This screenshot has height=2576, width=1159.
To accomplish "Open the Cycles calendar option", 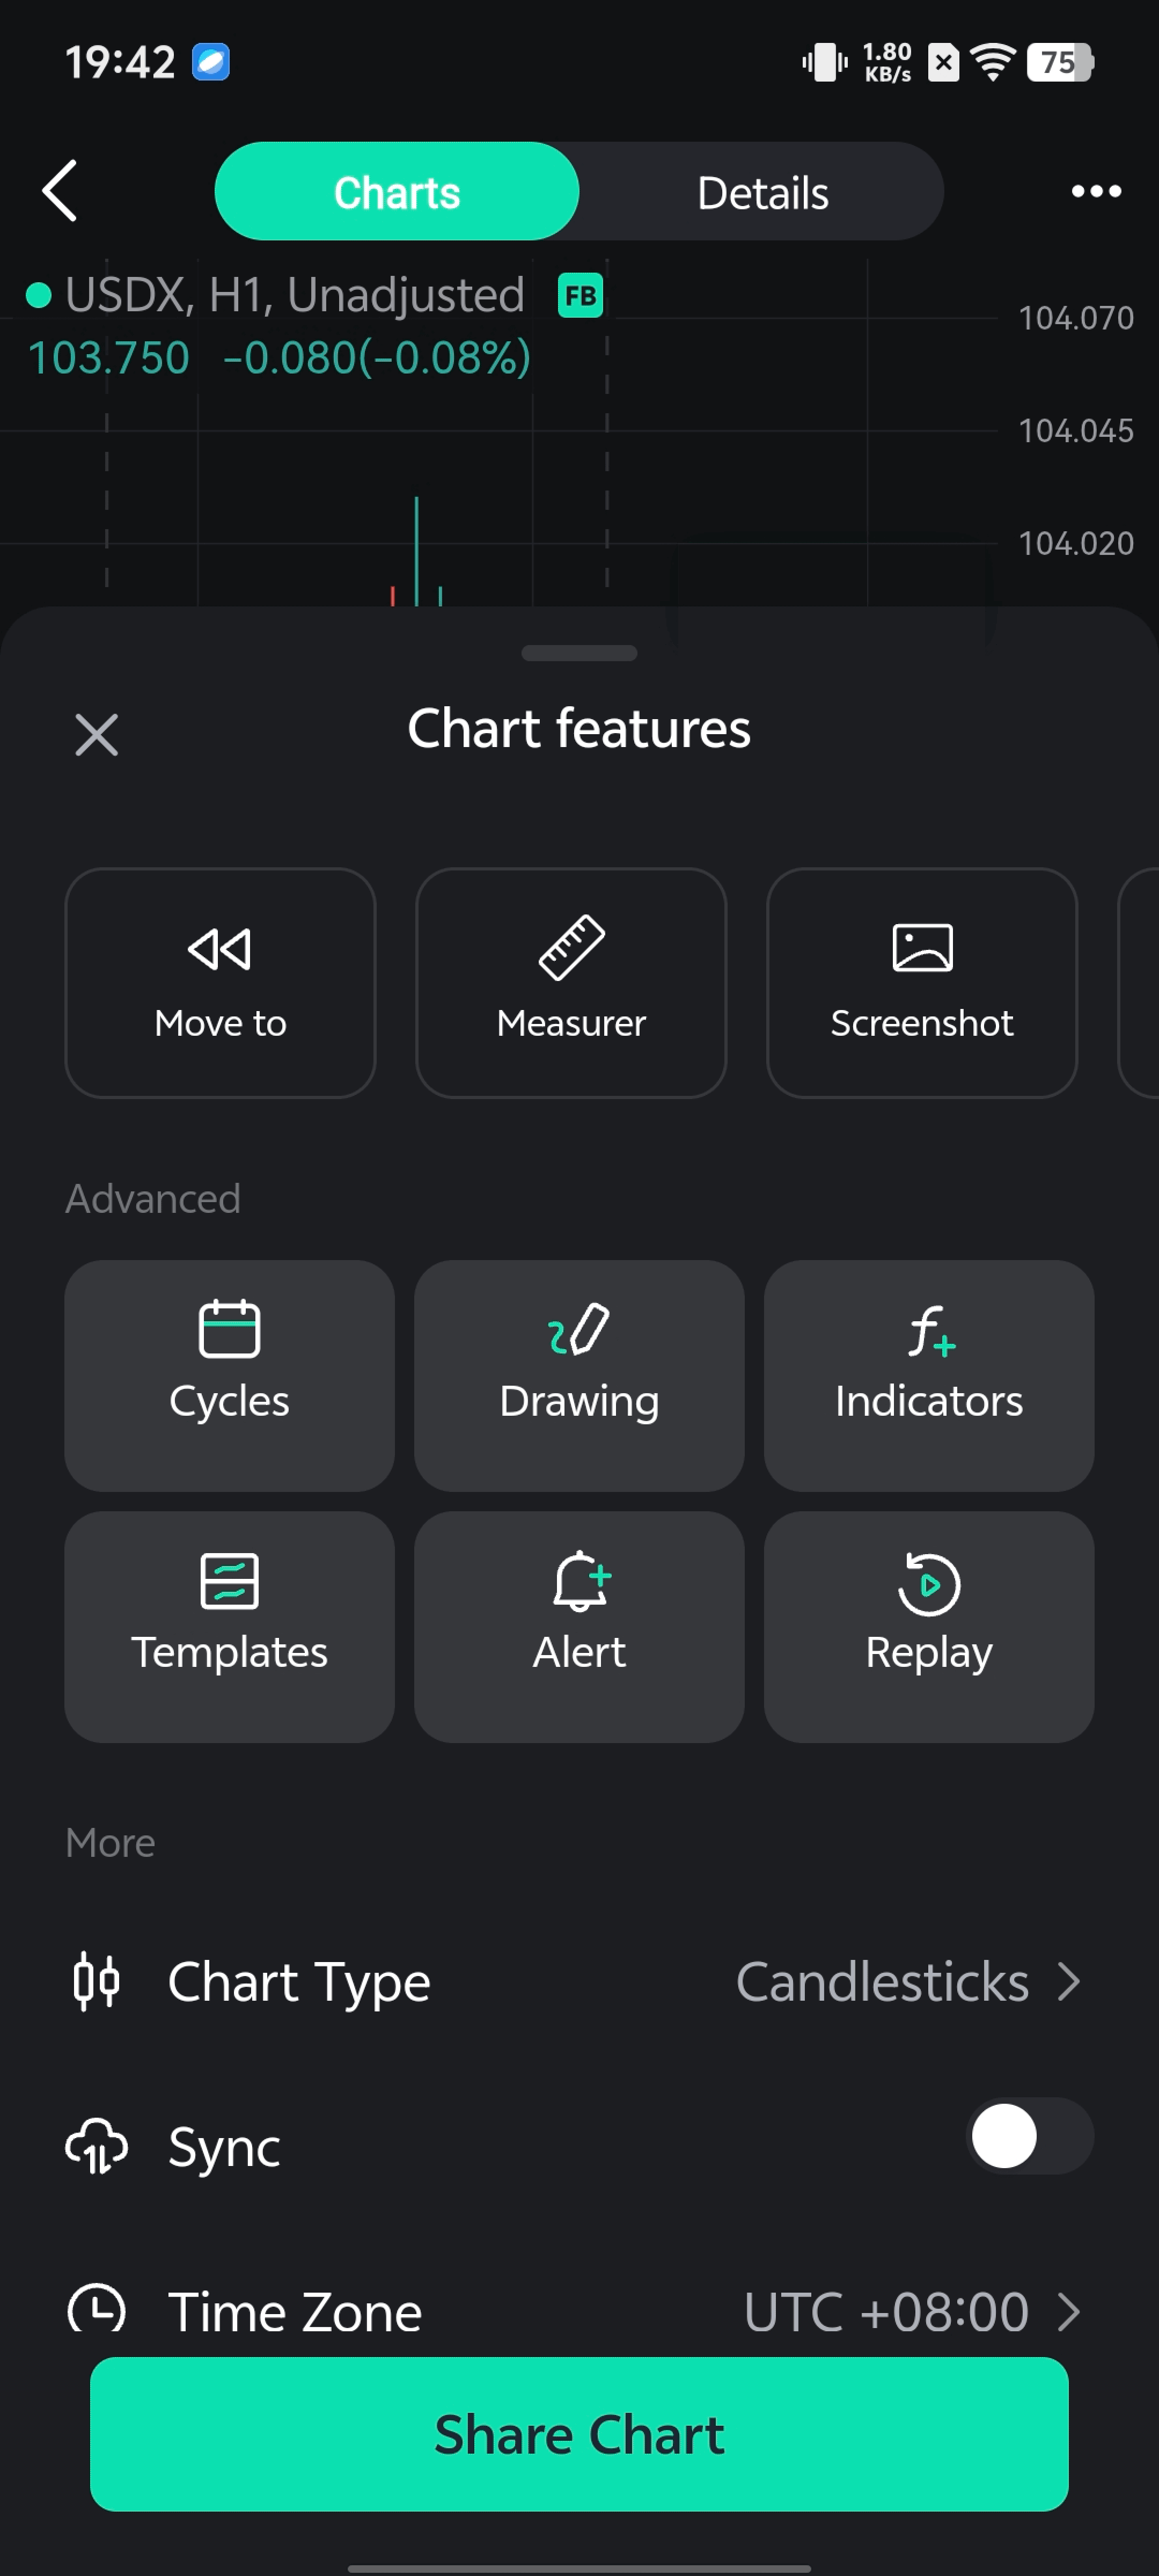I will pos(229,1375).
